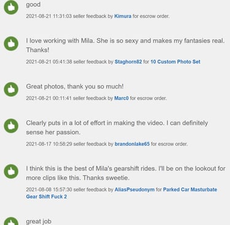The width and height of the screenshot is (230, 225).
Task: Click thumbs-up icon beside "great job" feedback
Action: 11,221
